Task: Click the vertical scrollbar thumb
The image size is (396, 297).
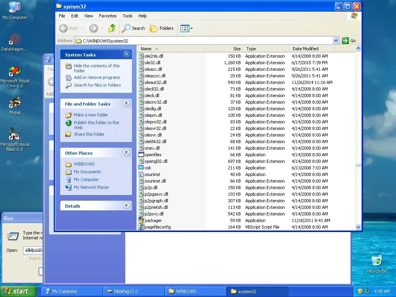Action: pyautogui.click(x=358, y=165)
